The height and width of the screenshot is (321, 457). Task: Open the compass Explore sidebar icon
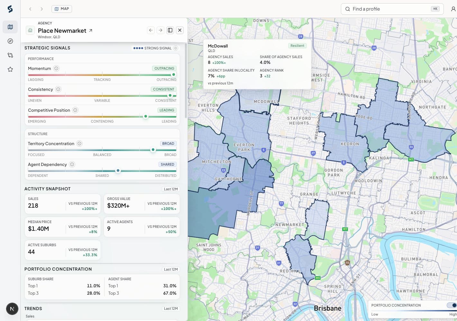coord(10,41)
